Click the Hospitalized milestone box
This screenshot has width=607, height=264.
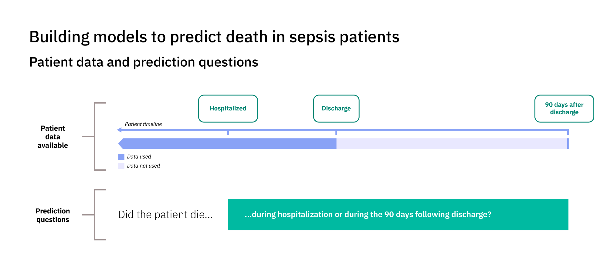click(x=228, y=109)
